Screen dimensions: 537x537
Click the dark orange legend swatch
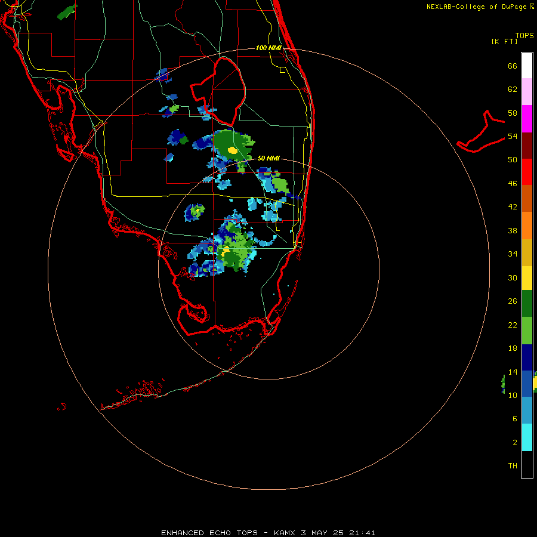527,198
